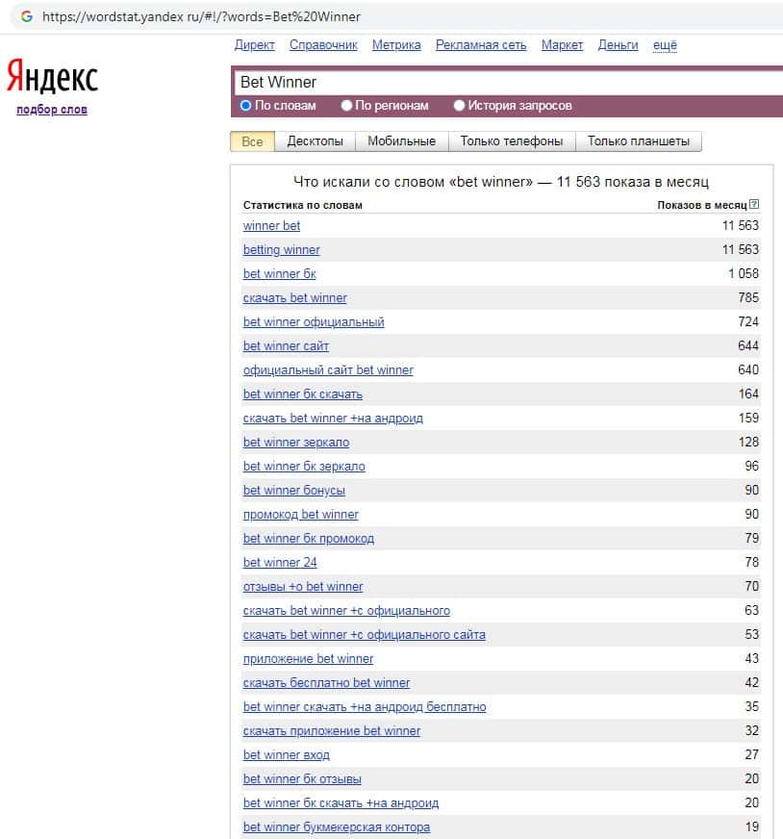The width and height of the screenshot is (783, 839).
Task: Select the История запросов radio button
Action: coord(459,106)
